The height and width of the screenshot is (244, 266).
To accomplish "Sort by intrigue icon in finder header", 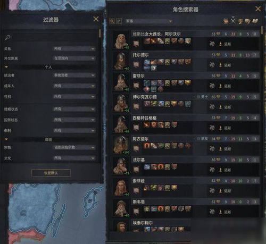I will (x=247, y=21).
